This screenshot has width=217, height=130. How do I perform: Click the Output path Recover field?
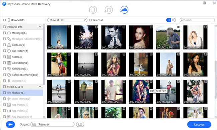52,124
